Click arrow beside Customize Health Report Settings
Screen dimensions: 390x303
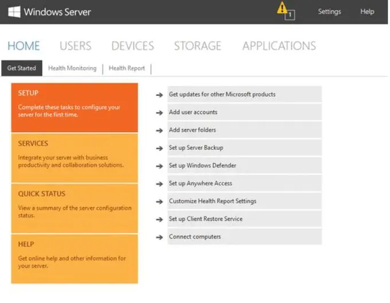(x=159, y=201)
